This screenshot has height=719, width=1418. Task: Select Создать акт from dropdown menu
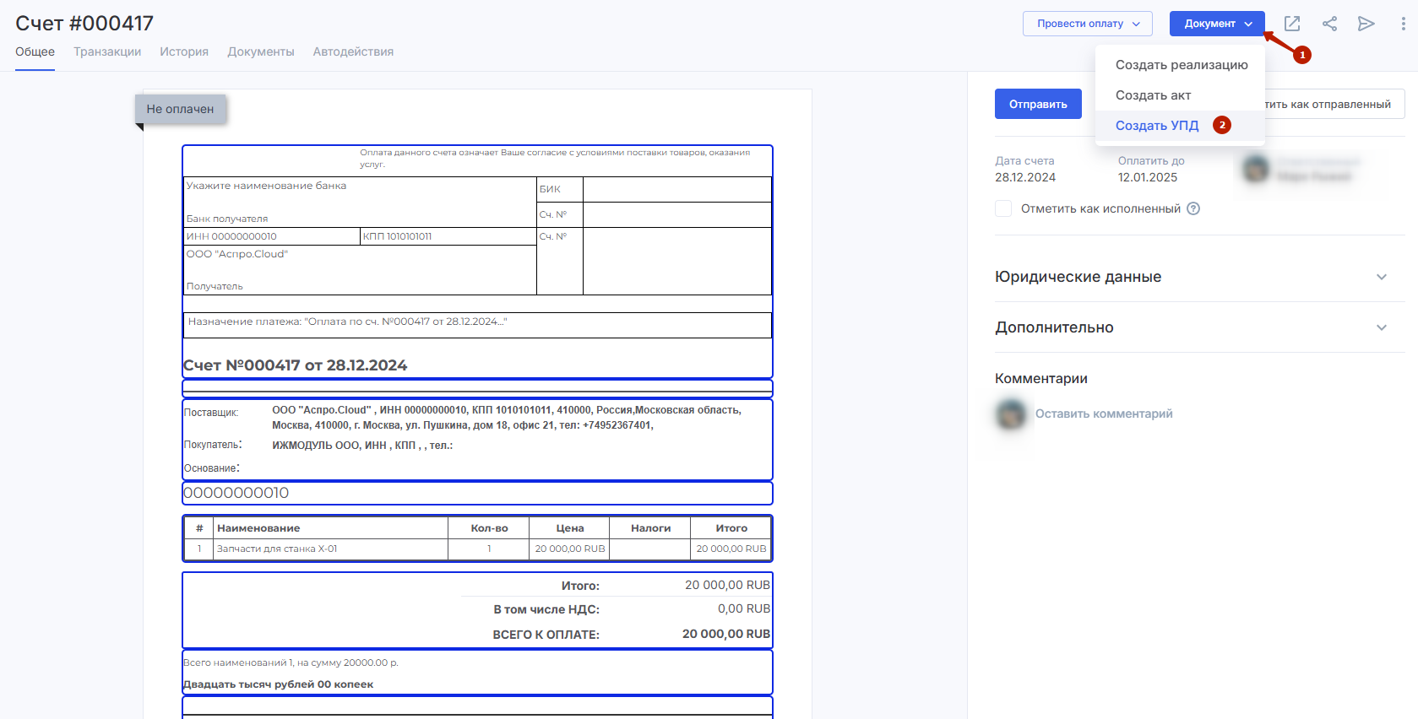pyautogui.click(x=1153, y=95)
